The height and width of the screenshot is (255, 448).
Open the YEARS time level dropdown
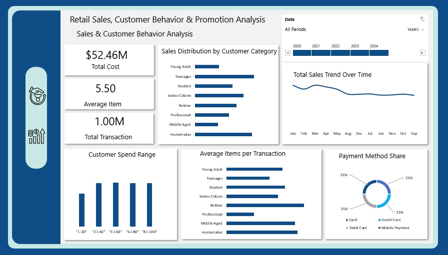[415, 29]
